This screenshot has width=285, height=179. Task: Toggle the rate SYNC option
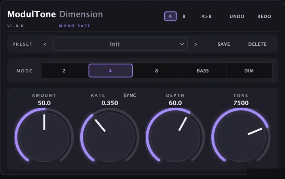(x=130, y=95)
